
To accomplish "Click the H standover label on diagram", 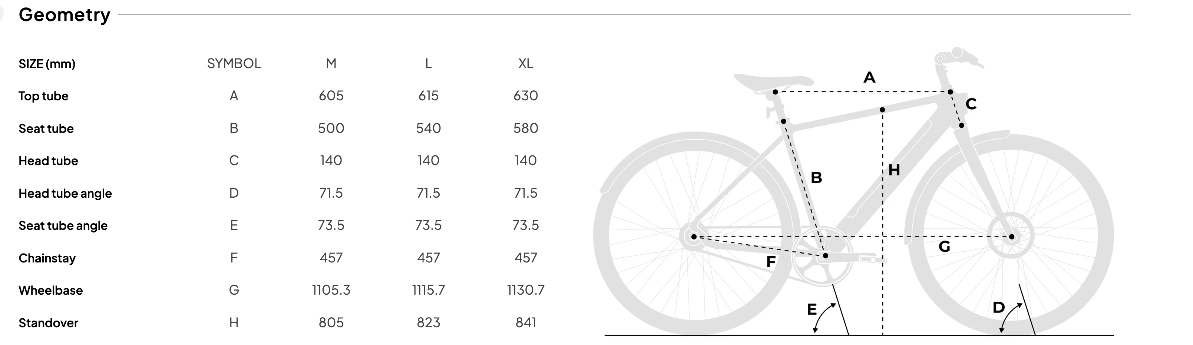I will 894,170.
